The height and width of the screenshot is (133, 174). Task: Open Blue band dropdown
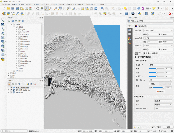[158, 46]
